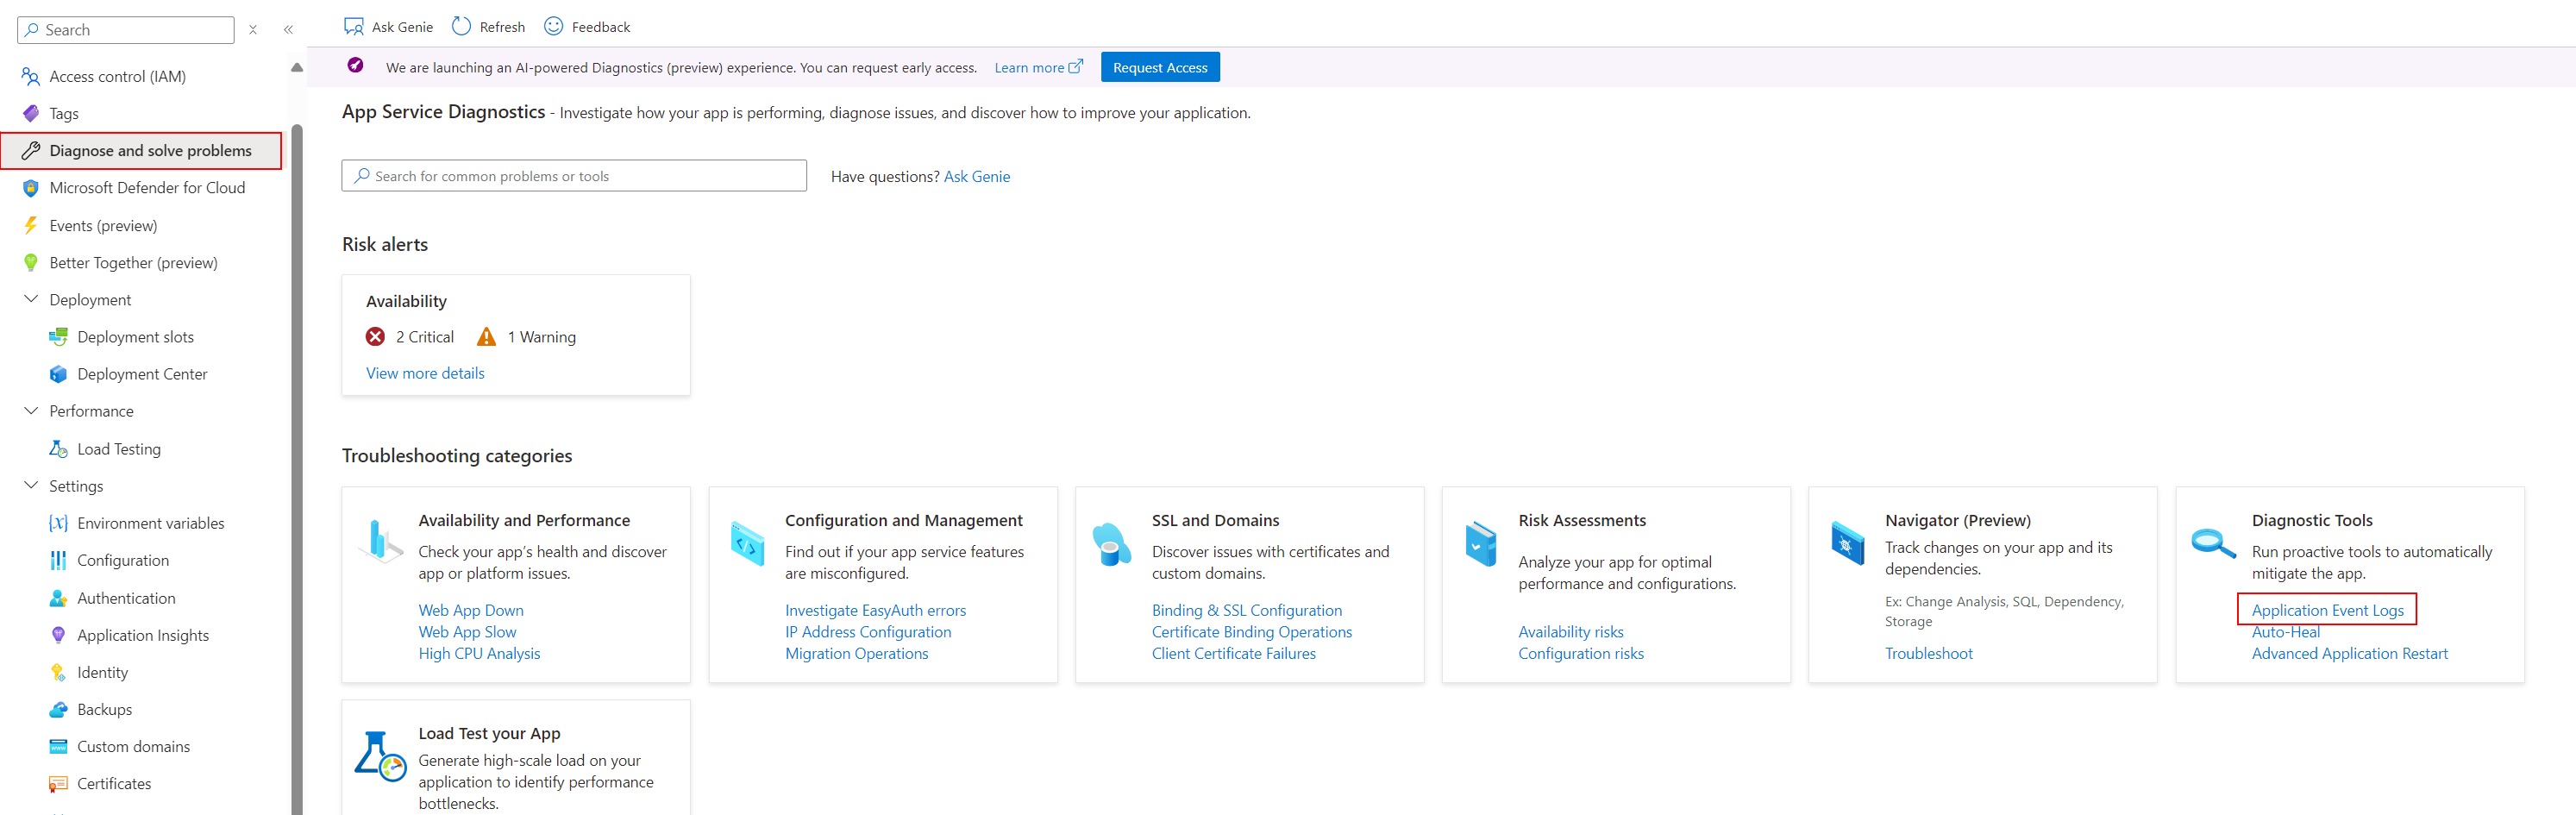Click the Request Access button

coord(1160,67)
